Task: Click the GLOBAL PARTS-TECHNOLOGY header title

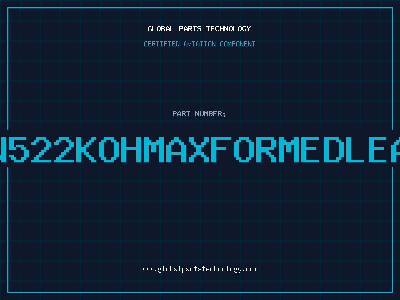Action: click(x=199, y=29)
